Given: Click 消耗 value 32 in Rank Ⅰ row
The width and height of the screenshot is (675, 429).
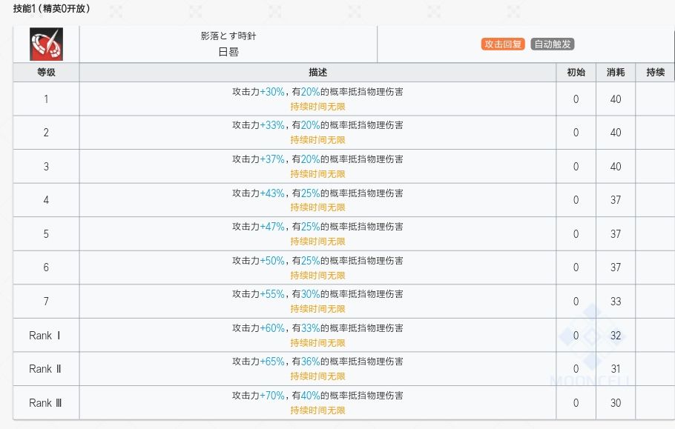Looking at the screenshot, I should tap(616, 336).
